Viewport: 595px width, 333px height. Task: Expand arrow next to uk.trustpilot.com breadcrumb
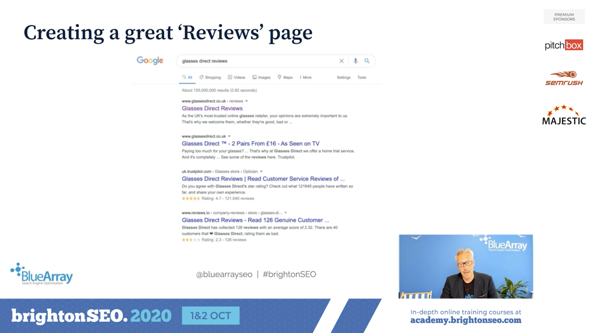tap(261, 172)
